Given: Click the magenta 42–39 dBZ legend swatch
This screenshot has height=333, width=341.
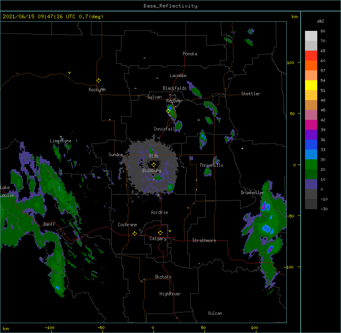Looking at the screenshot, I should pyautogui.click(x=311, y=125).
